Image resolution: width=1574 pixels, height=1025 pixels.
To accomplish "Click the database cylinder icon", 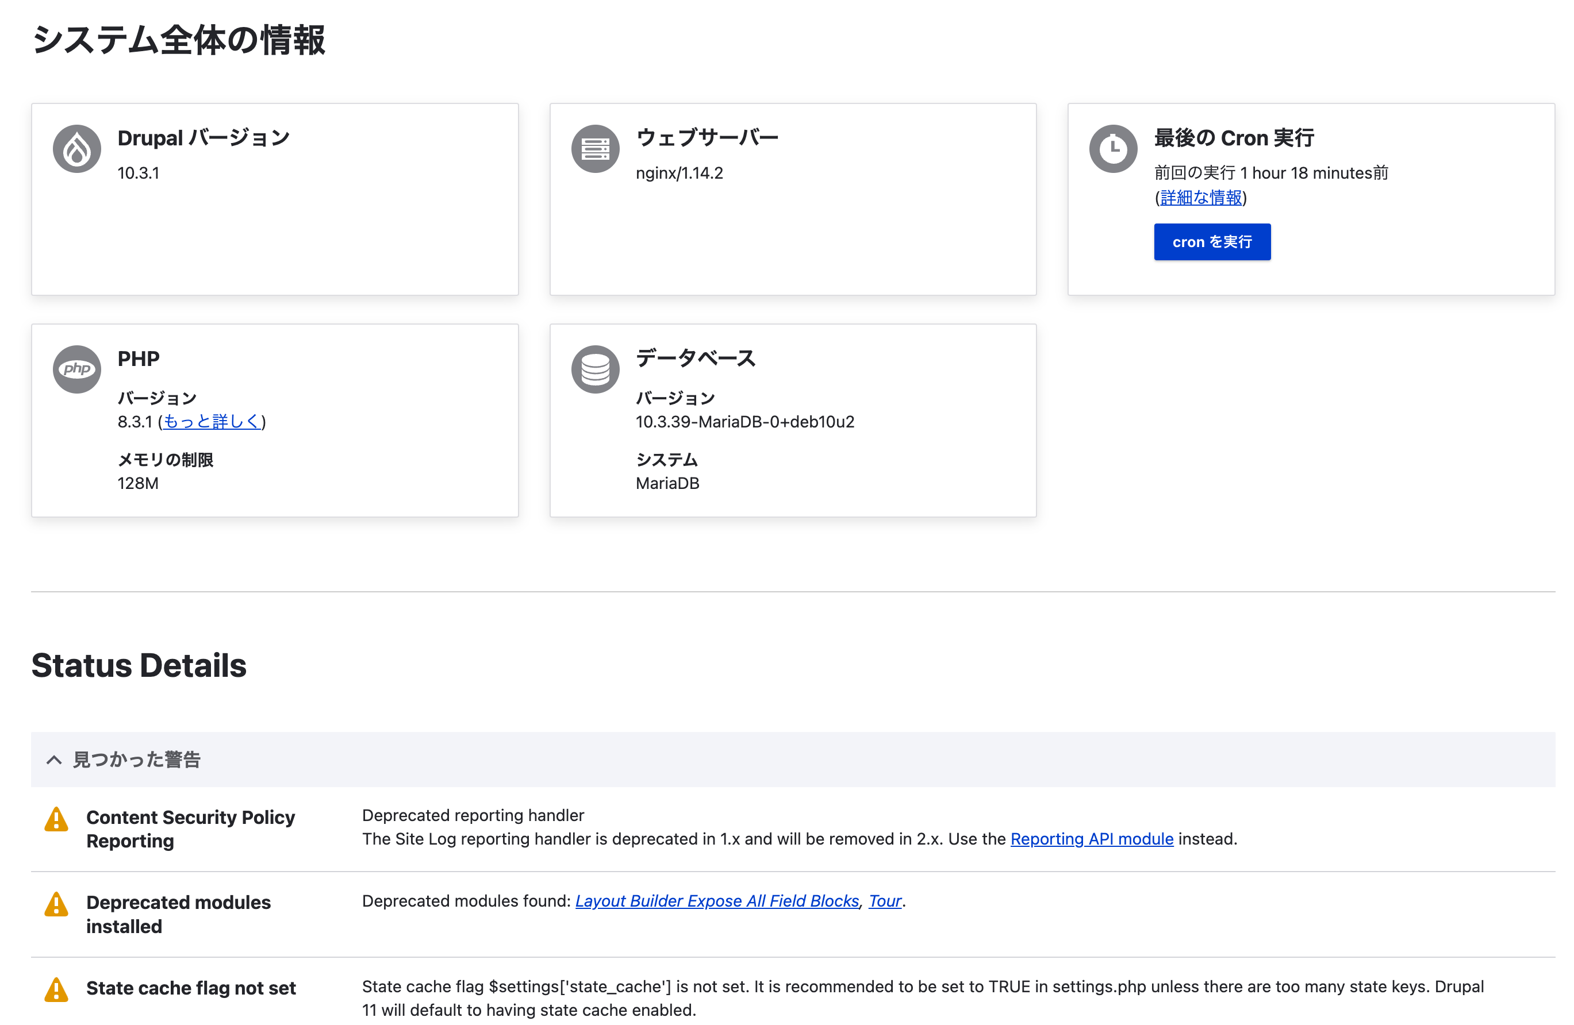I will point(595,369).
